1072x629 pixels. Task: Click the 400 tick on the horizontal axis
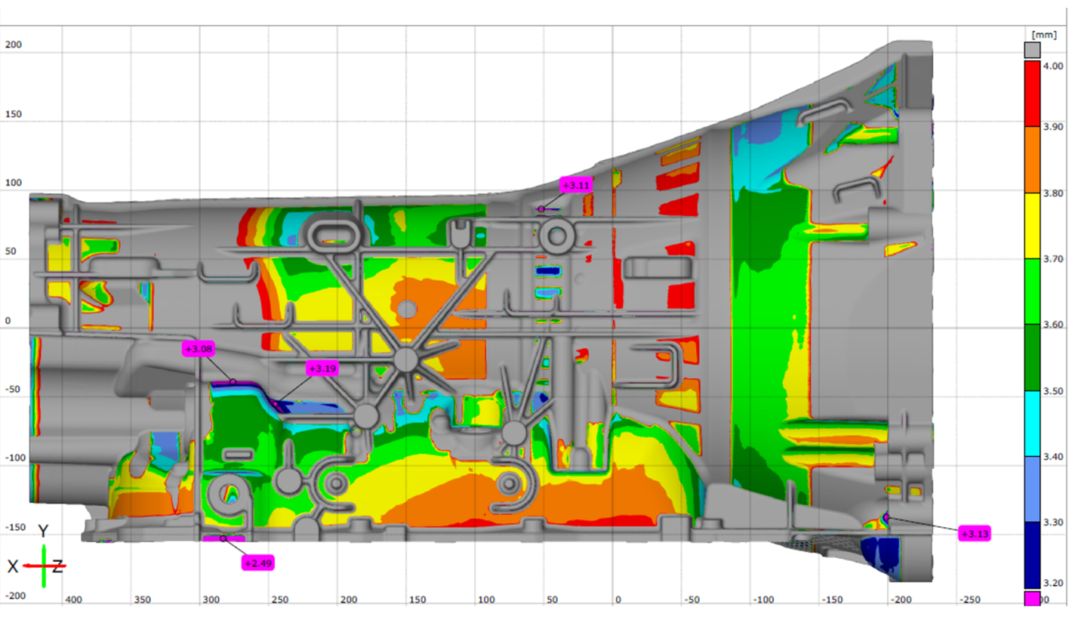(x=72, y=600)
